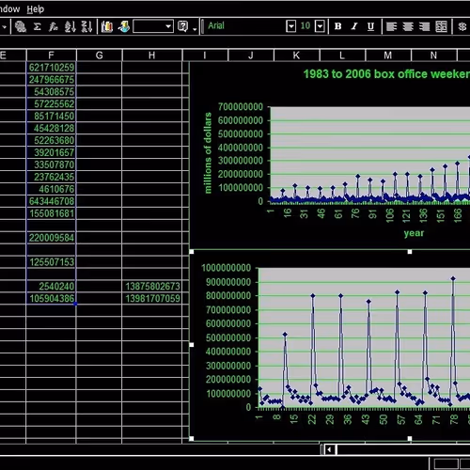Image resolution: width=470 pixels, height=470 pixels.
Task: Open the Paste Function fx icon
Action: (x=54, y=26)
